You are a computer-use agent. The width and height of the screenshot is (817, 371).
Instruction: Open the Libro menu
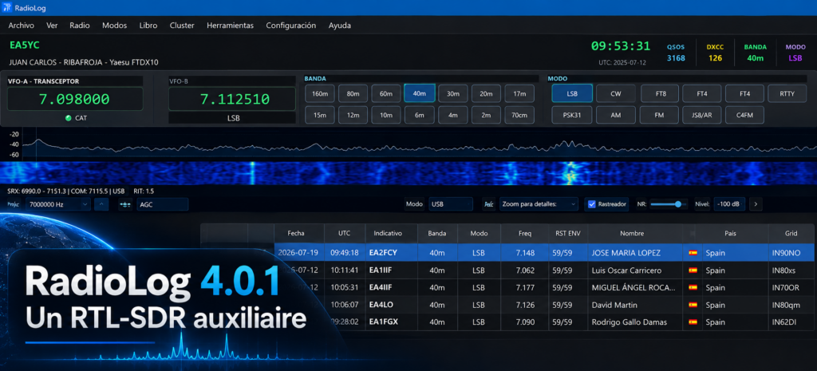point(148,25)
